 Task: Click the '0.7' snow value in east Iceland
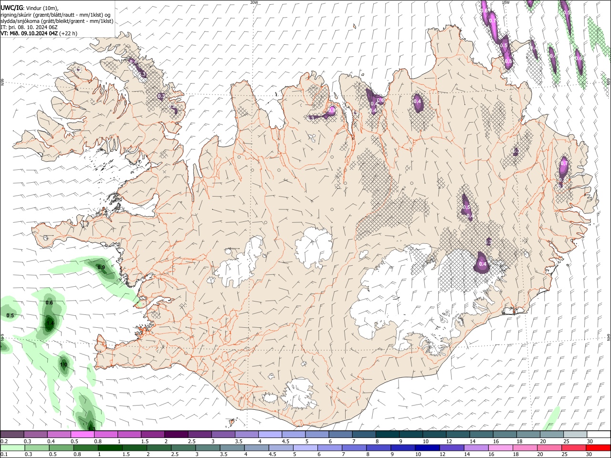click(564, 163)
